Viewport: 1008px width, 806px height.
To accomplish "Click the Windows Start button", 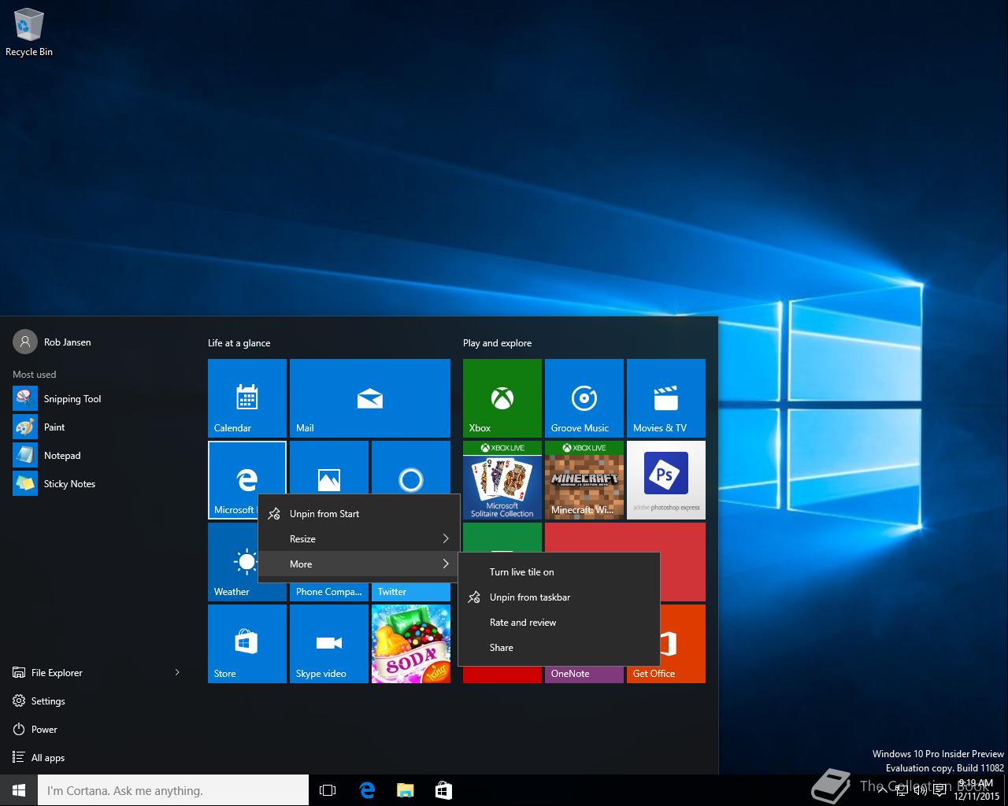I will [x=19, y=790].
